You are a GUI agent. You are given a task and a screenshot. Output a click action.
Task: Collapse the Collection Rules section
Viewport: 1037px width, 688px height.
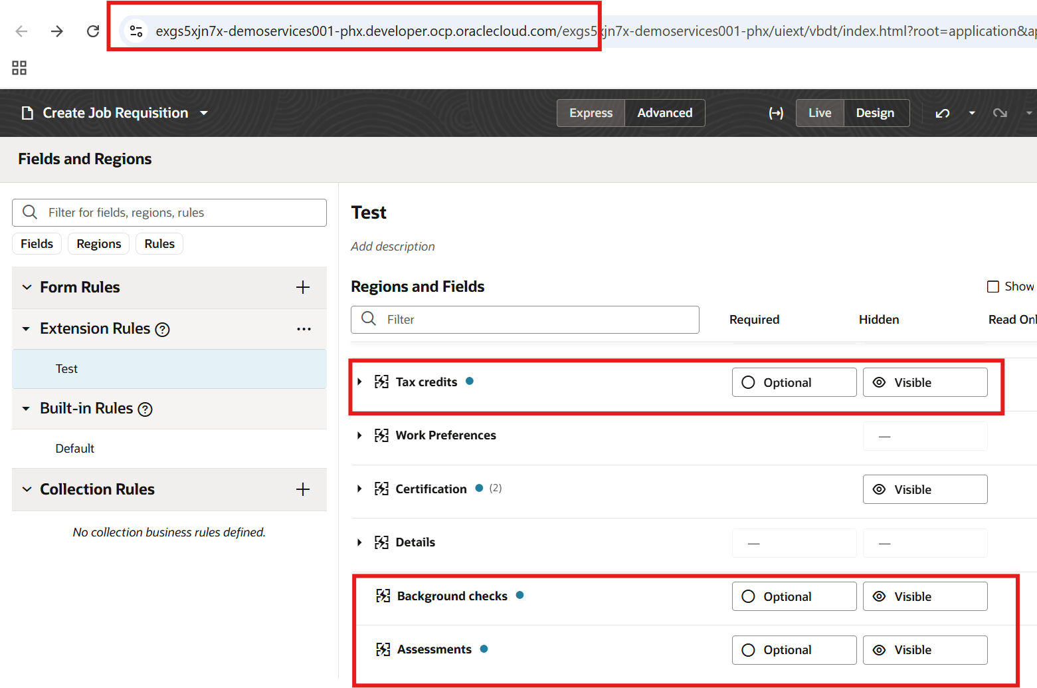tap(27, 489)
